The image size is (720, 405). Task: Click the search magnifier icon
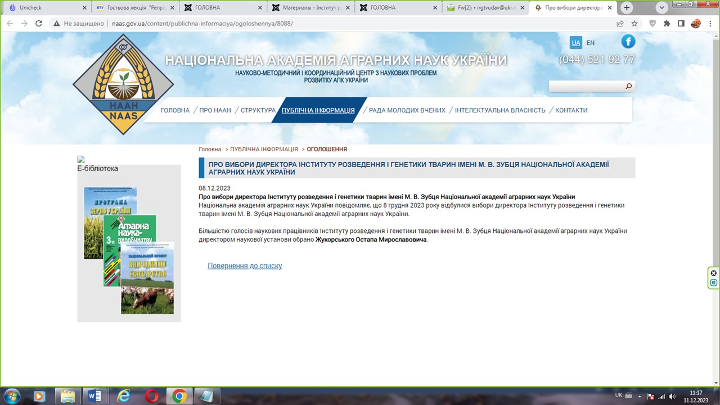(629, 86)
